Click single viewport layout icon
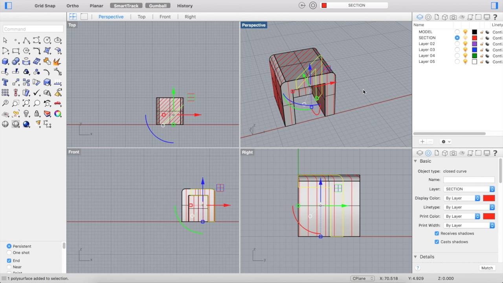 [x=84, y=17]
